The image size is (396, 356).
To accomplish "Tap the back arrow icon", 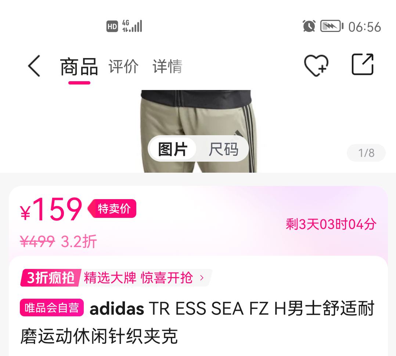I will 34,66.
